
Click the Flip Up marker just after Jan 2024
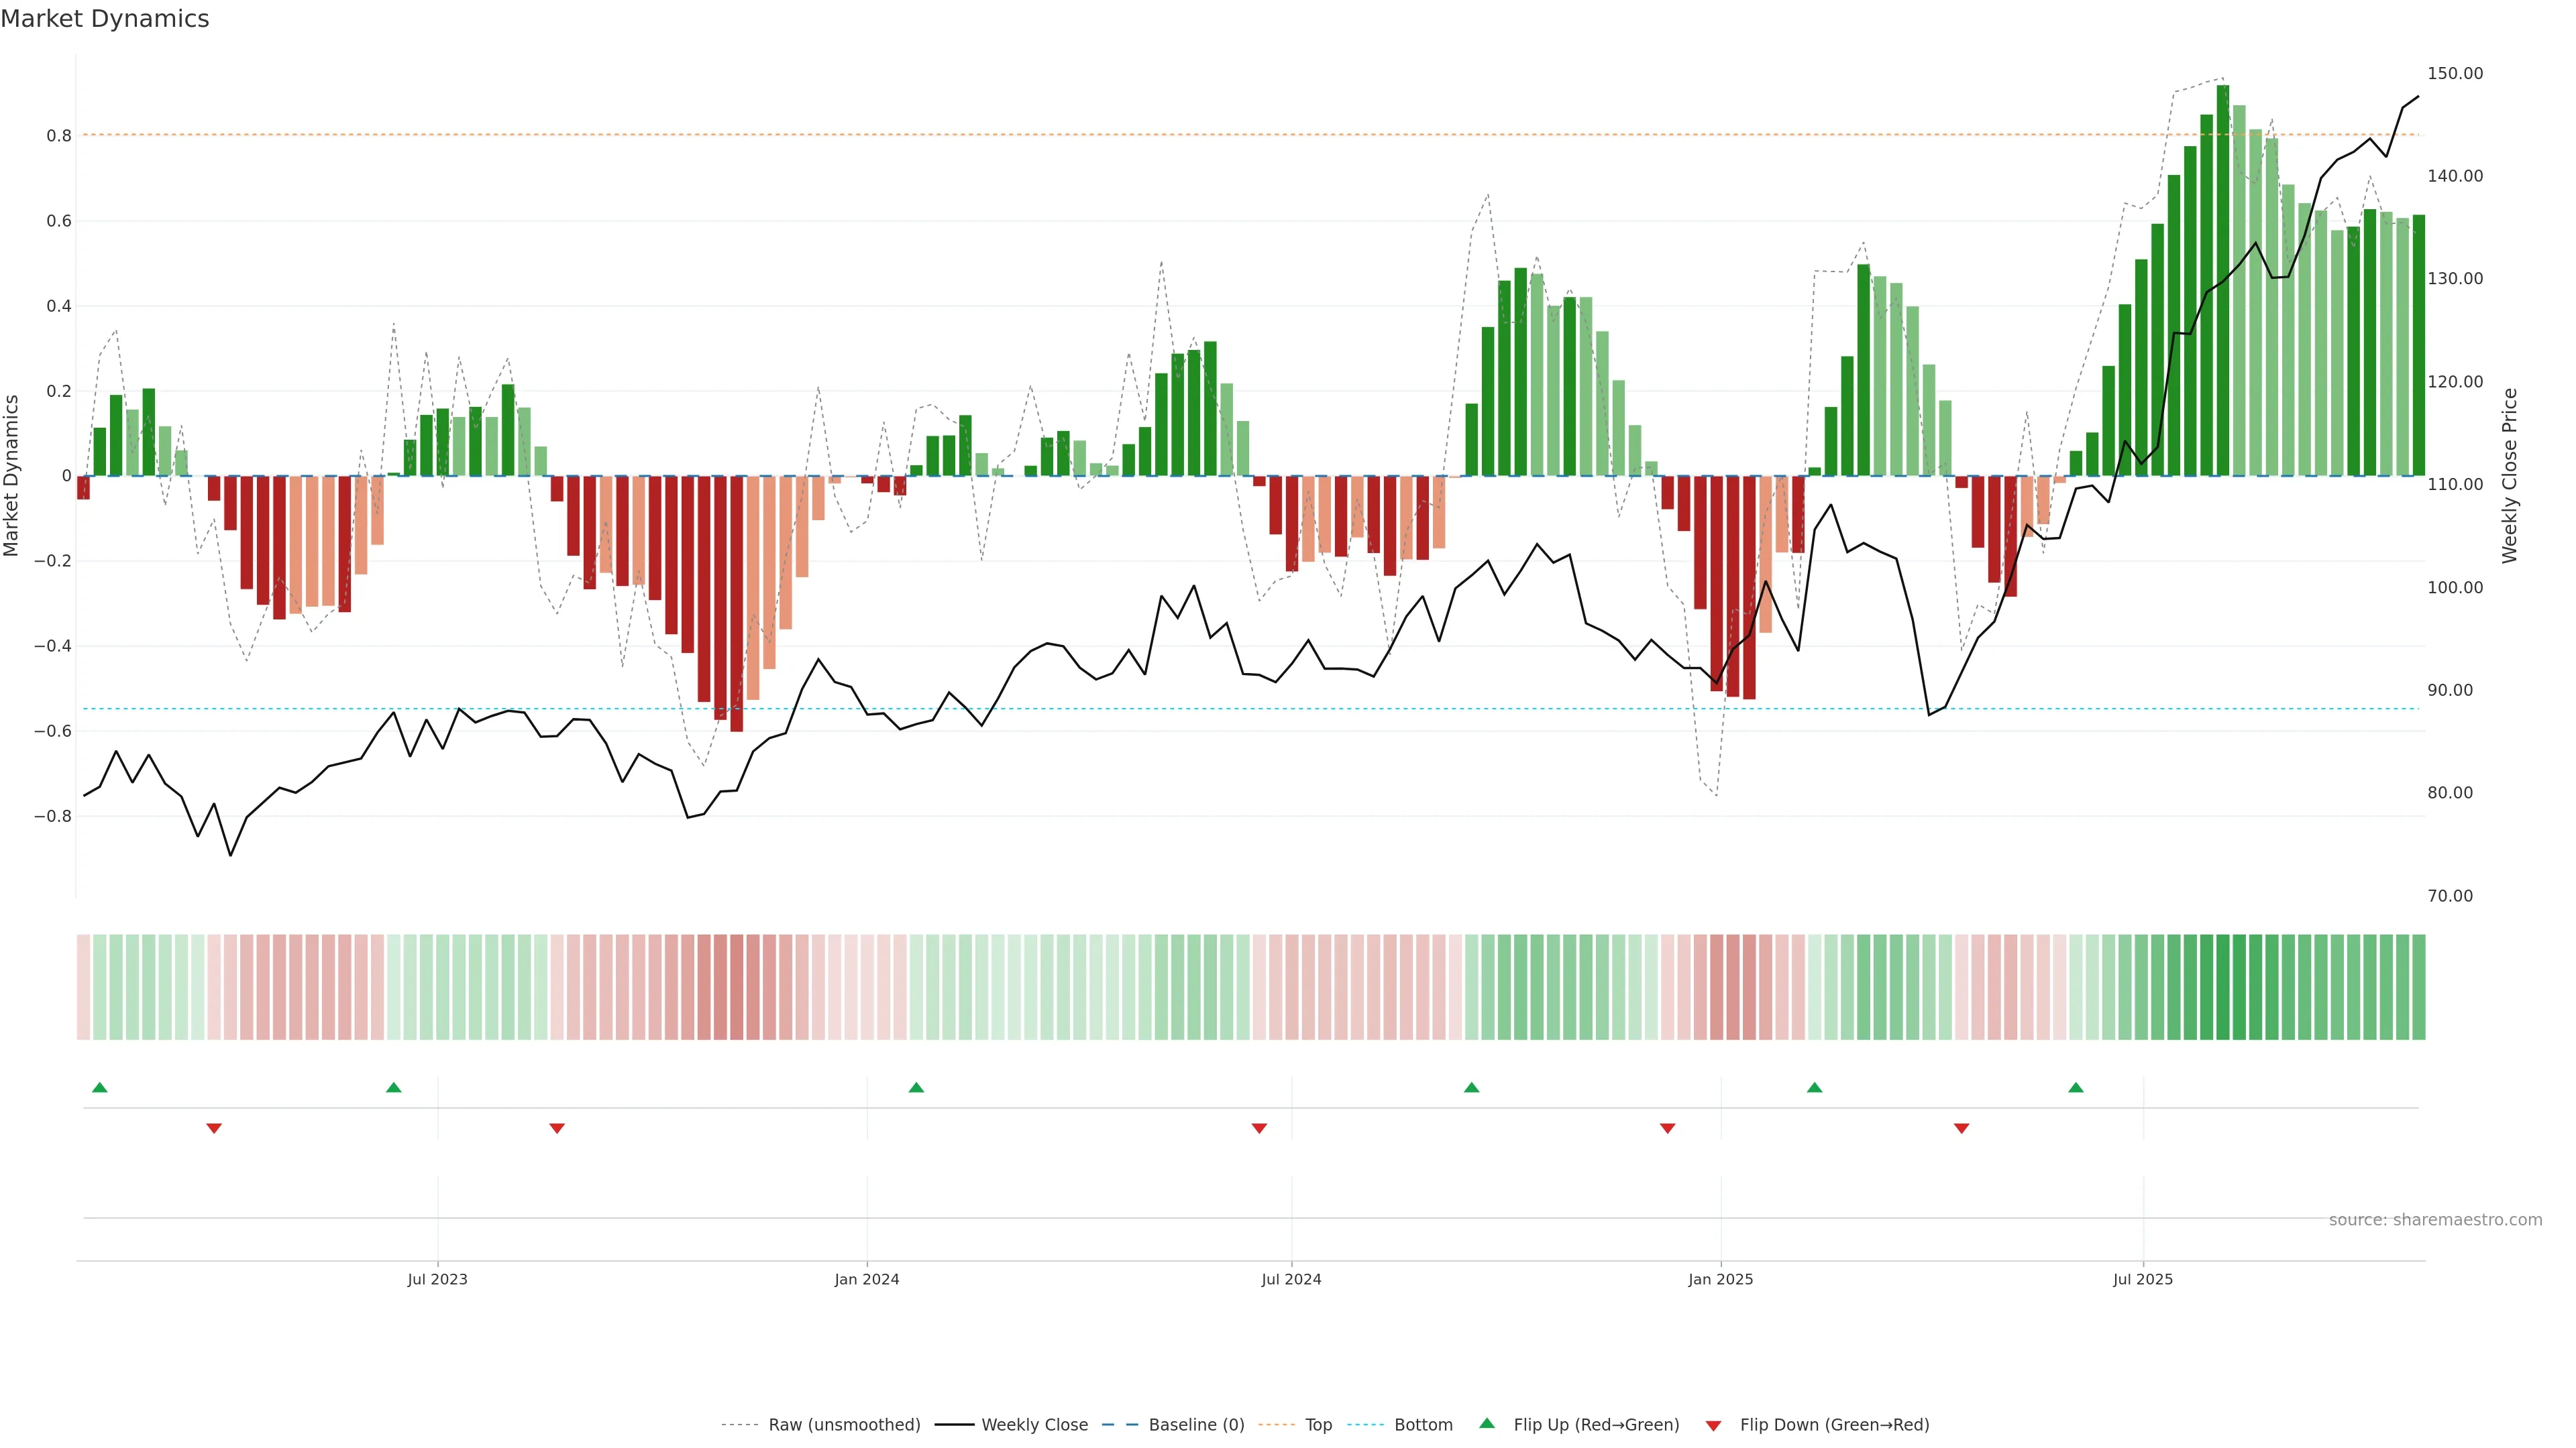click(916, 1087)
